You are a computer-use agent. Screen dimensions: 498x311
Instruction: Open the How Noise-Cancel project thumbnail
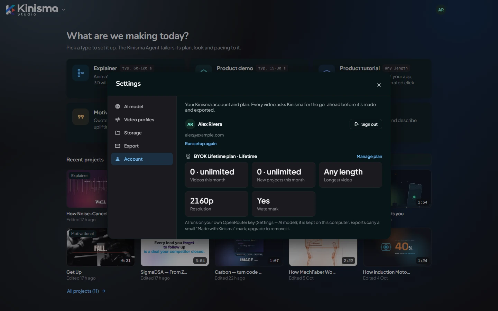coord(87,189)
